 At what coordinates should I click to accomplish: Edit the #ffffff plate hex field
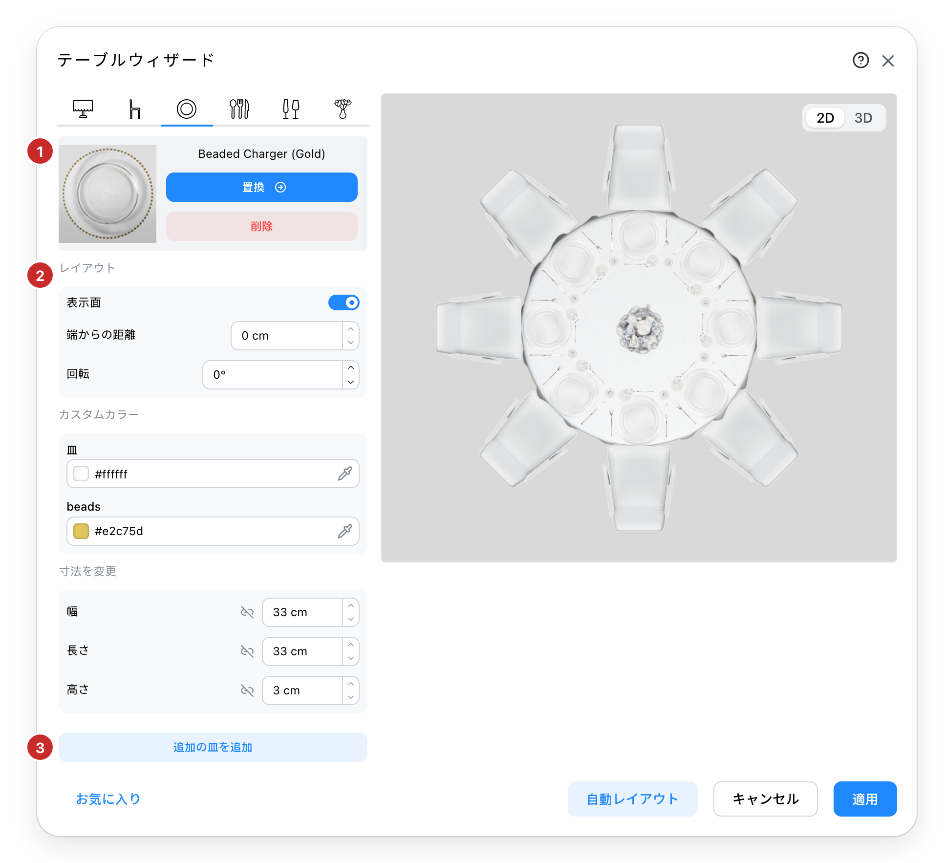[x=213, y=474]
